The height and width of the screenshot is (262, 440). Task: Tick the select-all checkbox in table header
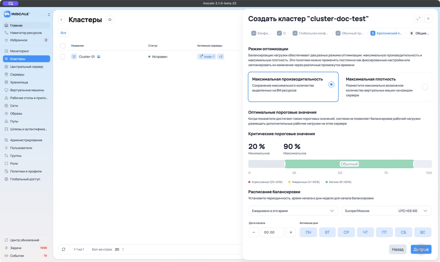coord(63,45)
